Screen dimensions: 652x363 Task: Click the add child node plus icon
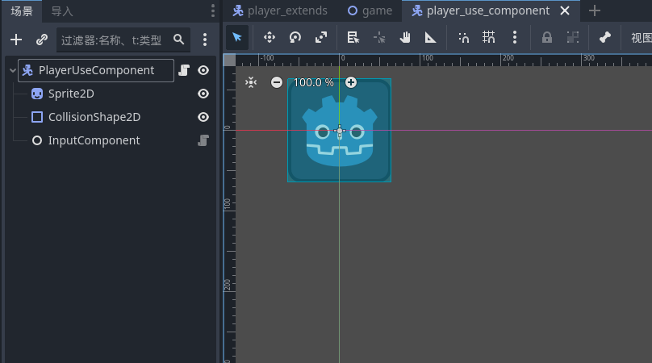click(16, 40)
